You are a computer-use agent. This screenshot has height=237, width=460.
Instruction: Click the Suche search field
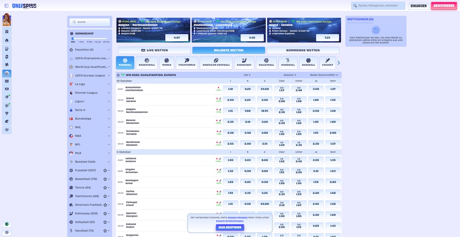[x=90, y=22]
